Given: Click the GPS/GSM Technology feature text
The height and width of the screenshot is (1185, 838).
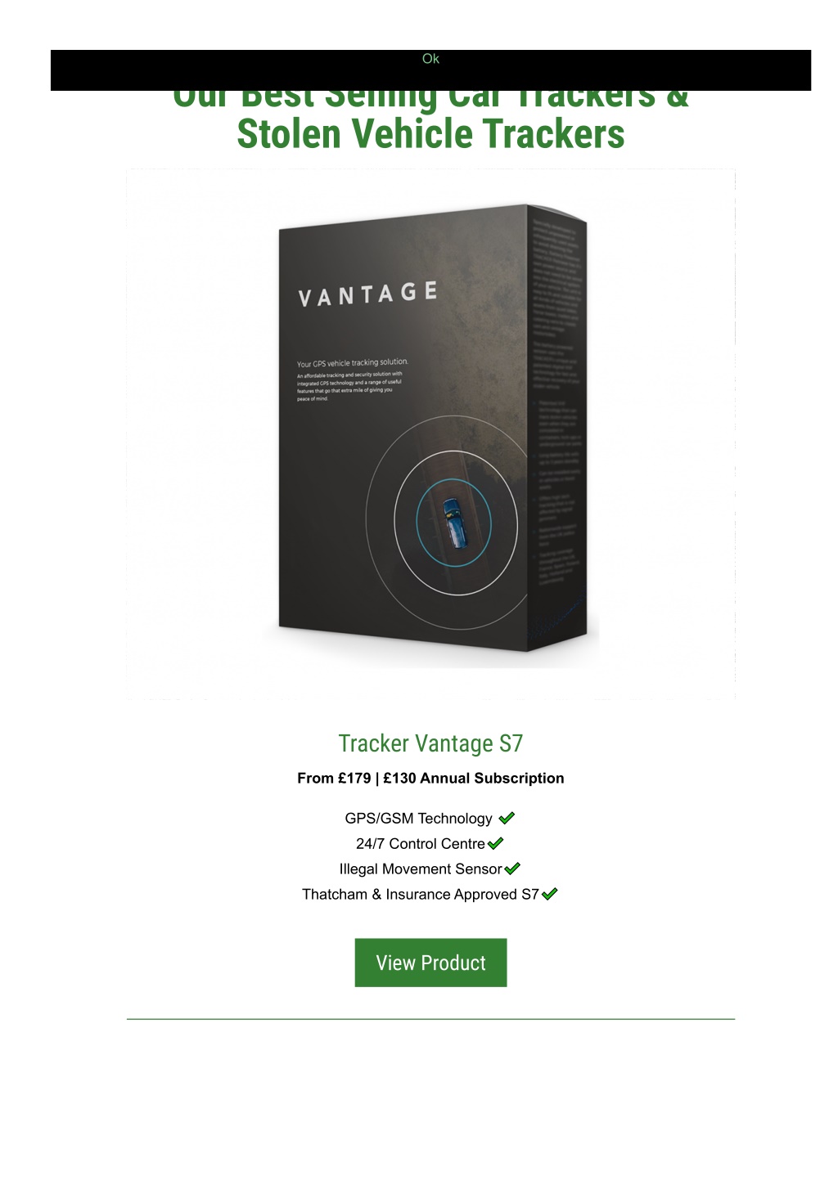Looking at the screenshot, I should (418, 819).
